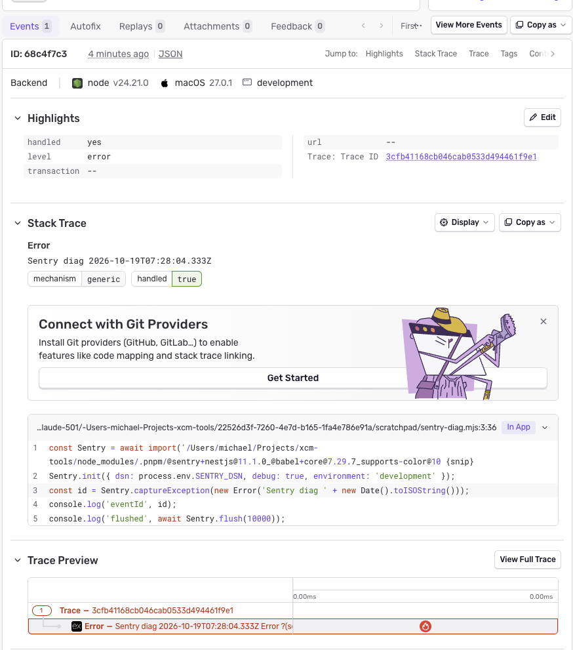Image resolution: width=573 pixels, height=650 pixels.
Task: Click the node runtime icon
Action: click(x=77, y=83)
